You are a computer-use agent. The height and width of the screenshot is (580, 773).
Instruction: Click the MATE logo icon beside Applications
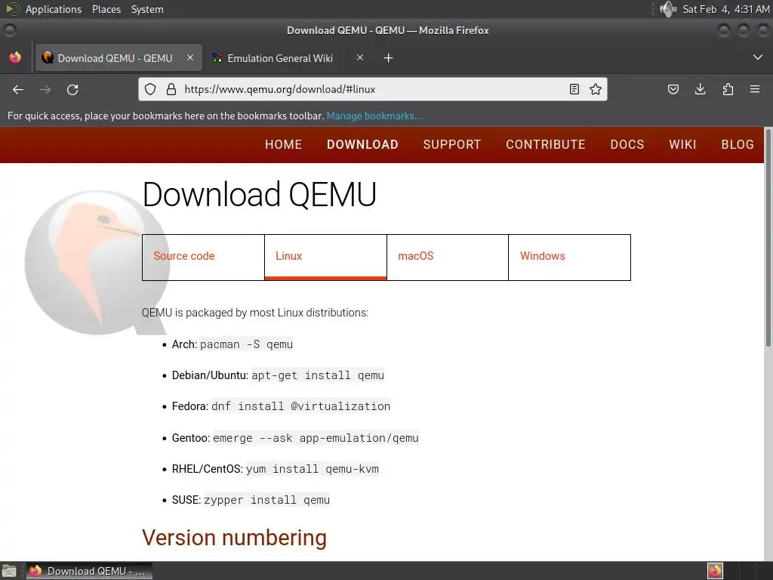point(12,9)
